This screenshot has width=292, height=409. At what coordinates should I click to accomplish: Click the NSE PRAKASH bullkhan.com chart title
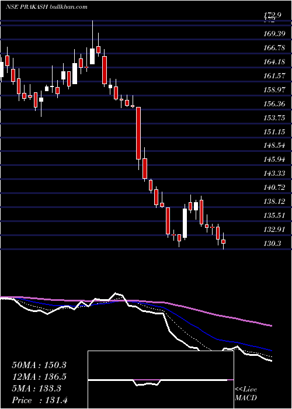coord(46,7)
